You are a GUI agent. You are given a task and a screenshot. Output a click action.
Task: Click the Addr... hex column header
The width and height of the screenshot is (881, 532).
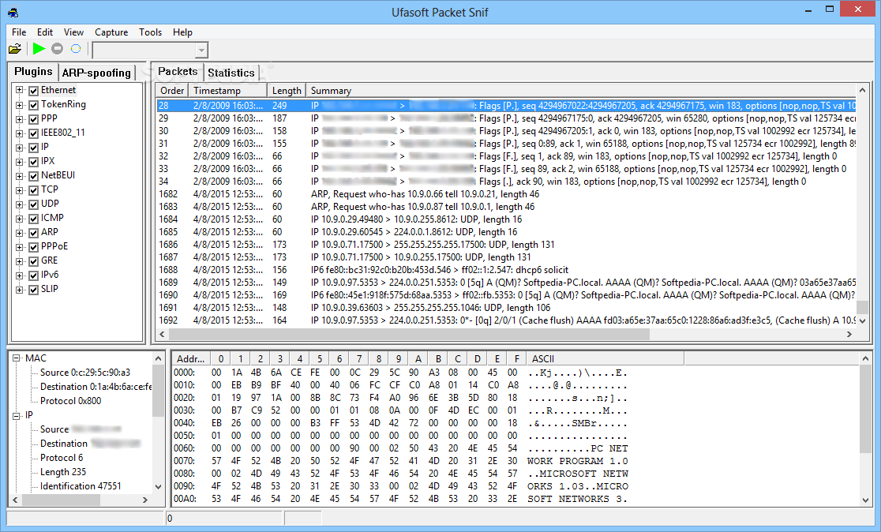click(191, 359)
